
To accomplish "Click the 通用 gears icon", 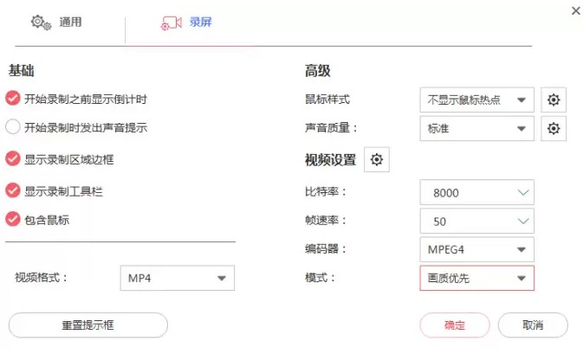I will (x=41, y=23).
